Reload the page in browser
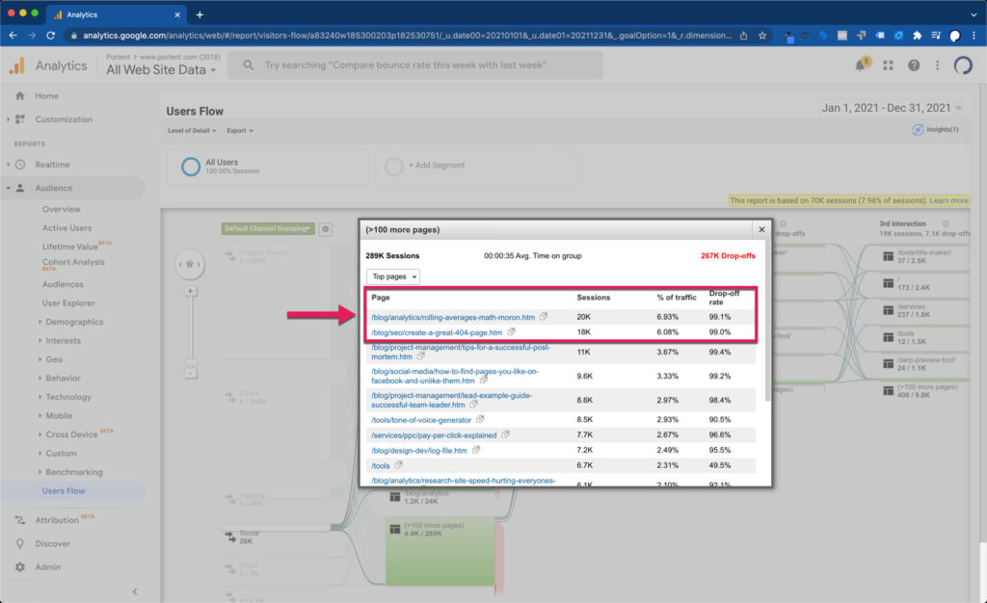This screenshot has height=603, width=987. click(x=51, y=36)
